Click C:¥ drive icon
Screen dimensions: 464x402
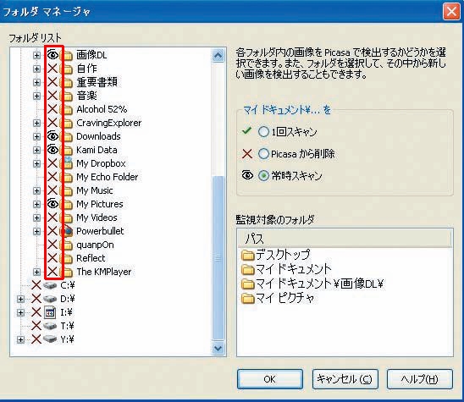coord(50,285)
